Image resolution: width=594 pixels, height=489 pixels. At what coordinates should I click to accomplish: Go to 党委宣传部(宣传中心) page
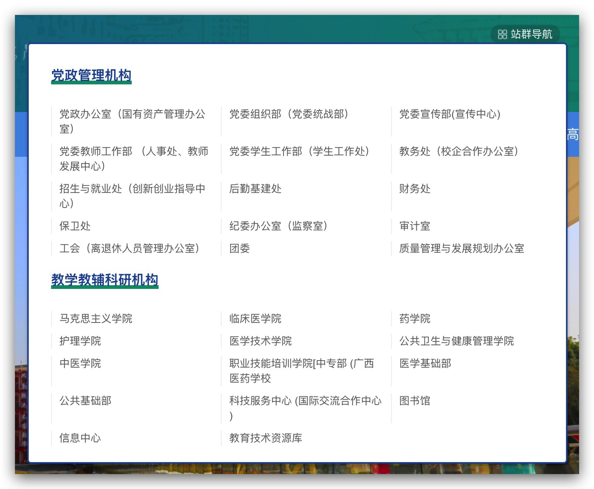[449, 114]
